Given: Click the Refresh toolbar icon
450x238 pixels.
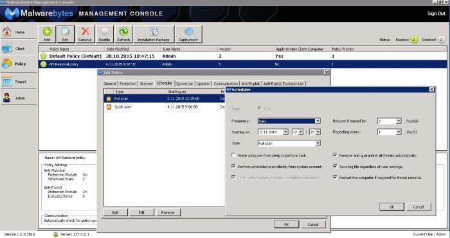Looking at the screenshot, I should coord(123,31).
